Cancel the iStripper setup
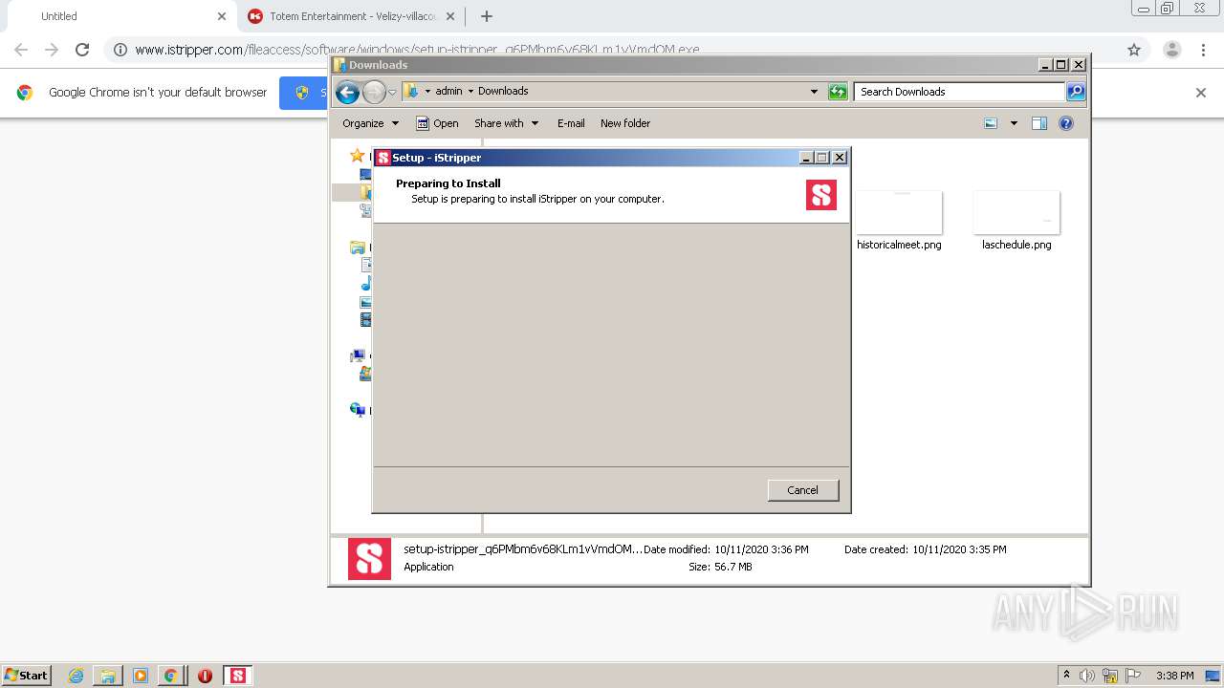Viewport: 1224px width, 688px height. [802, 490]
